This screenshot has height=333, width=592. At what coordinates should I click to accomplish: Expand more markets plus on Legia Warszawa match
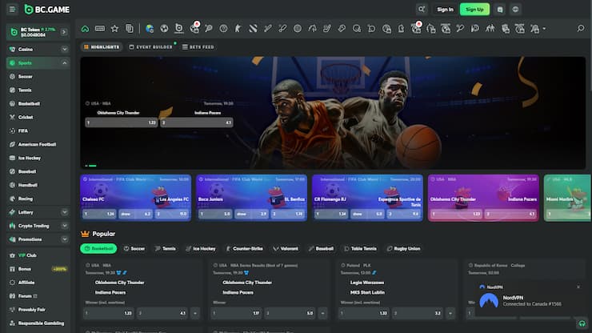450,313
